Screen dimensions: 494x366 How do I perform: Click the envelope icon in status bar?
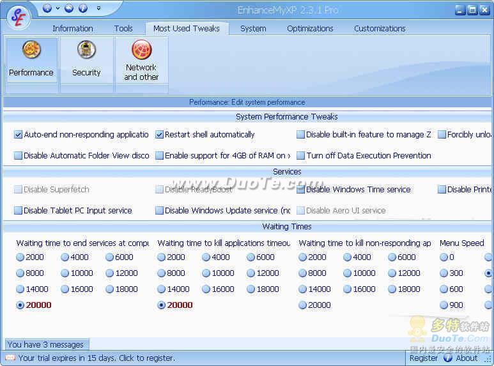pos(10,358)
